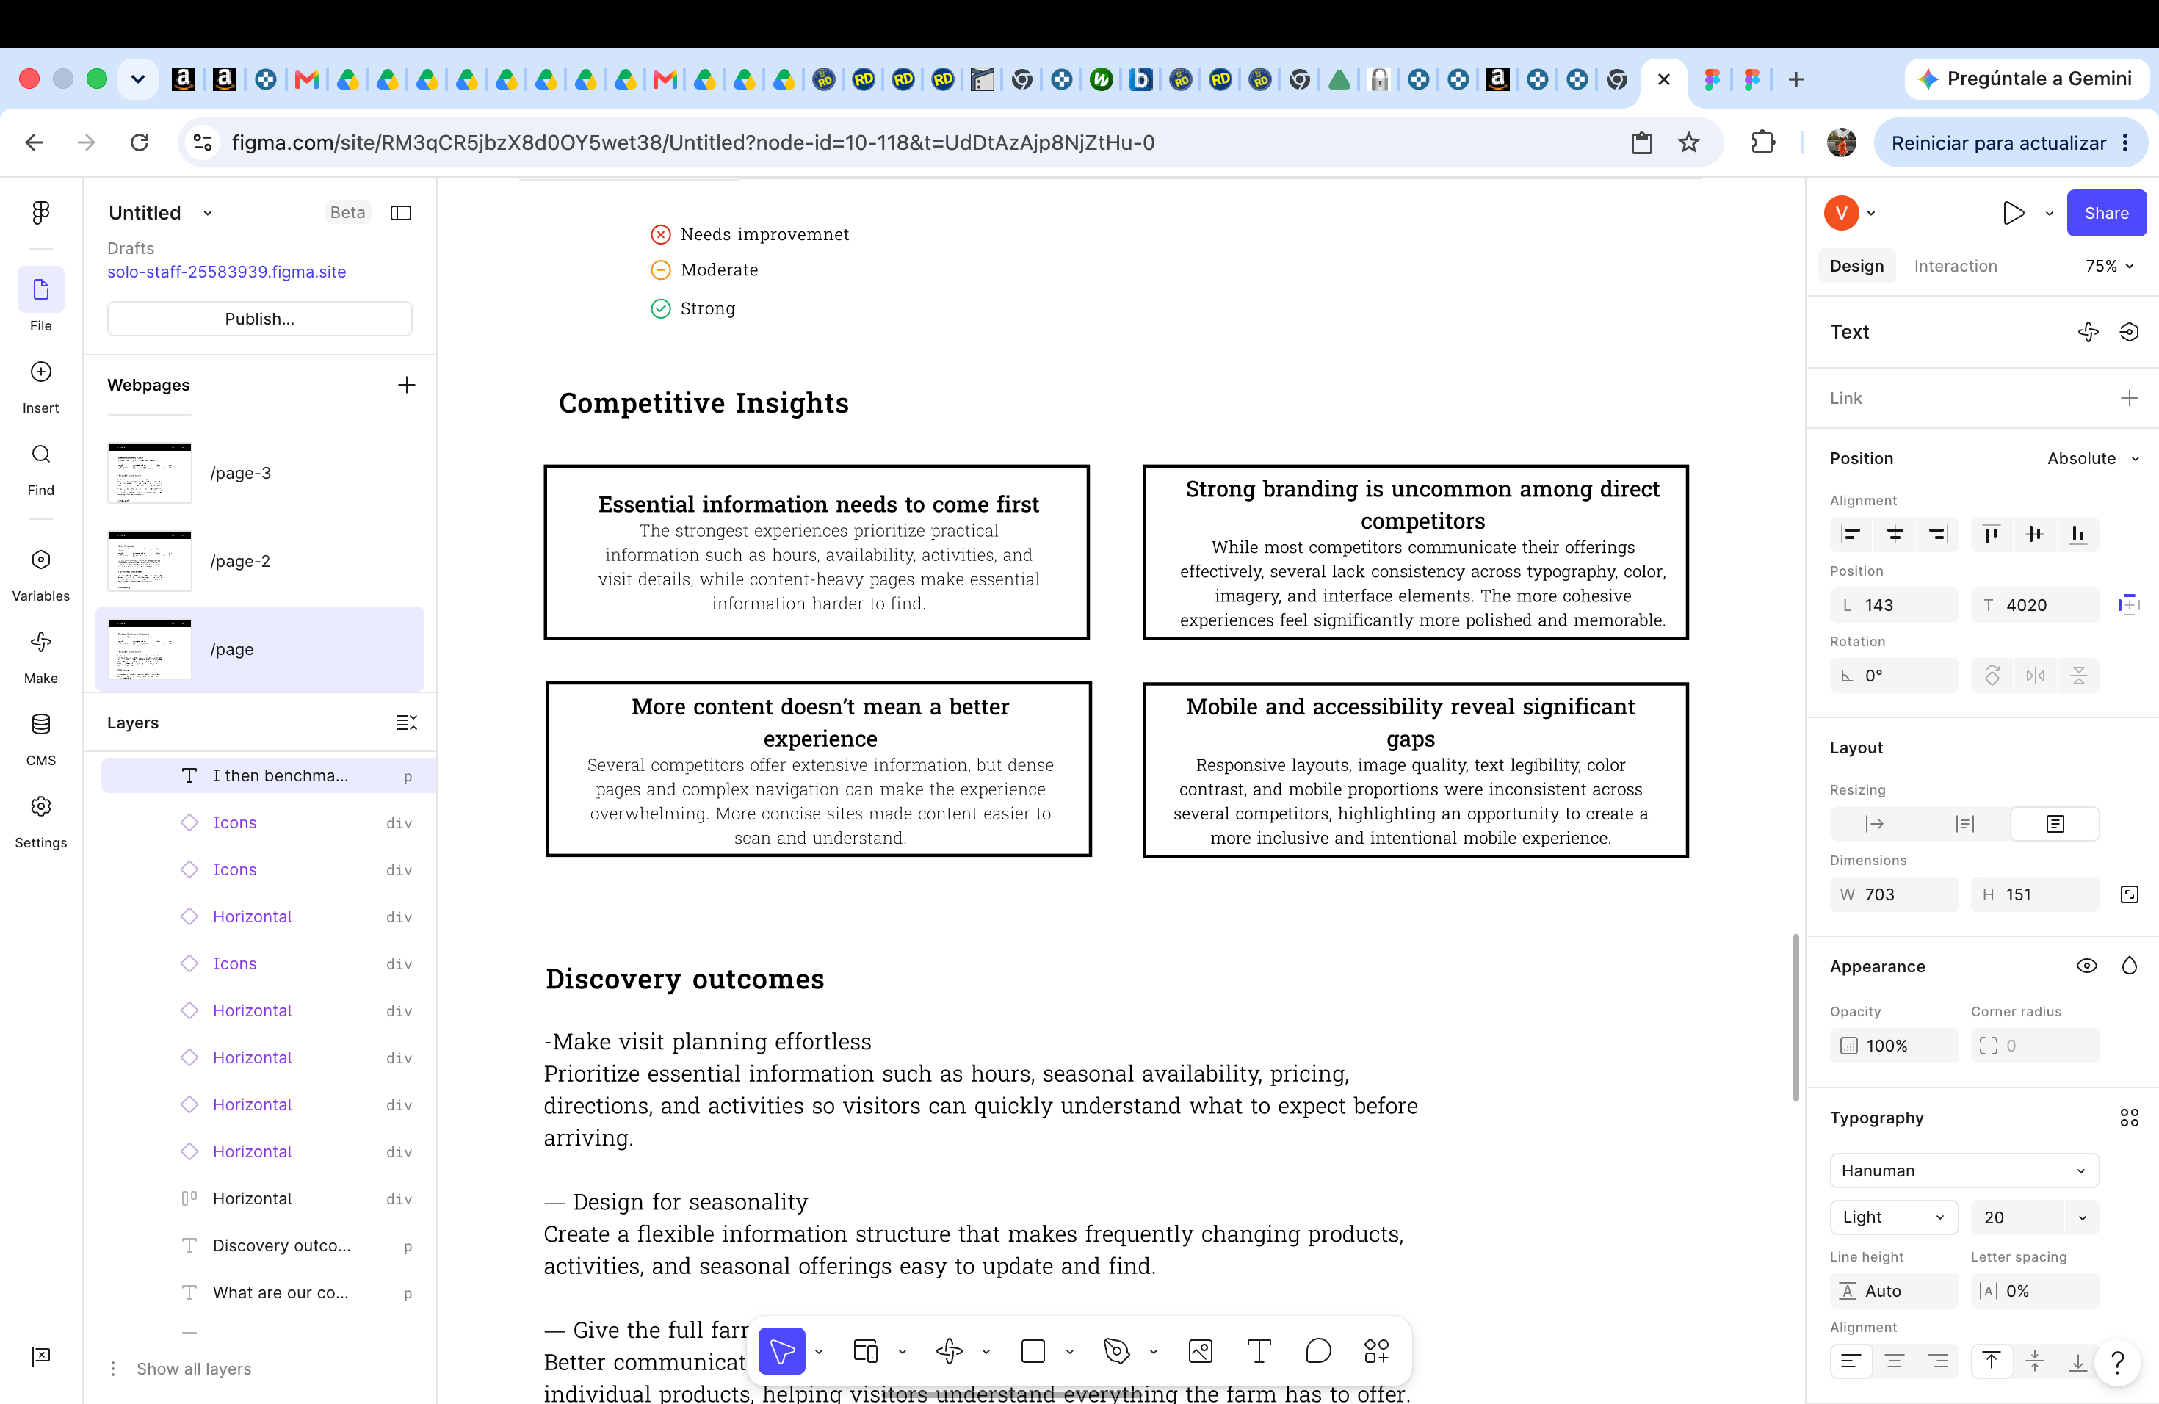Screen dimensions: 2159x1404
Task: Open the Hanuman font family dropdown
Action: pos(1964,1171)
